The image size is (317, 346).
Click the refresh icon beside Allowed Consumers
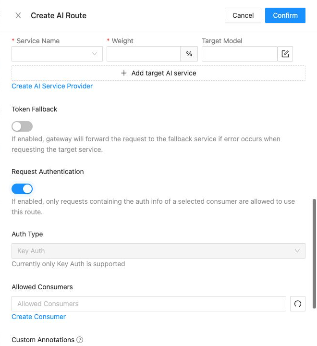pos(298,304)
